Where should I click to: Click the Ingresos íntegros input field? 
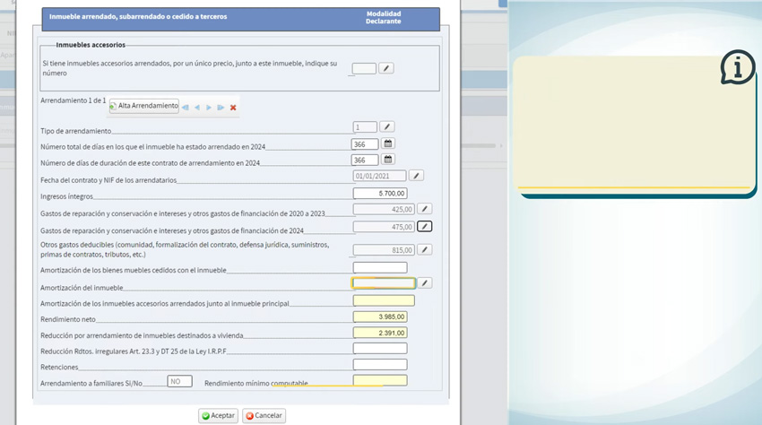[380, 194]
